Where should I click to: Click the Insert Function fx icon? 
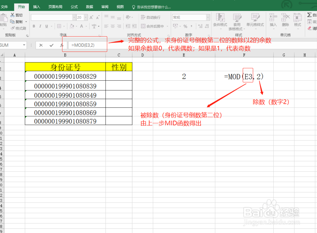(62, 45)
